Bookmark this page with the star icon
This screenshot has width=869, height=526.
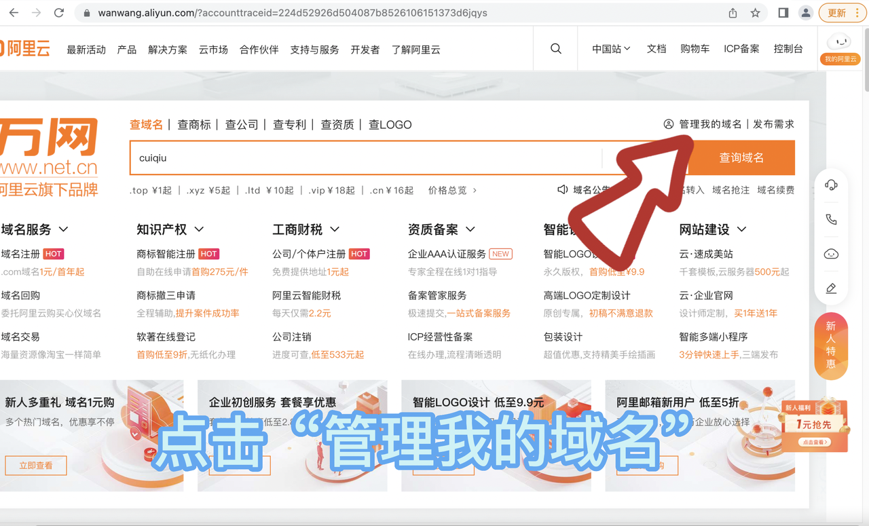[755, 13]
